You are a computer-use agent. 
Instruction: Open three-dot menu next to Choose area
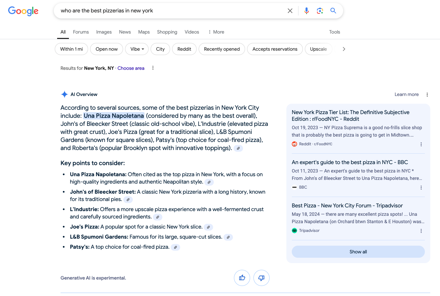[153, 68]
